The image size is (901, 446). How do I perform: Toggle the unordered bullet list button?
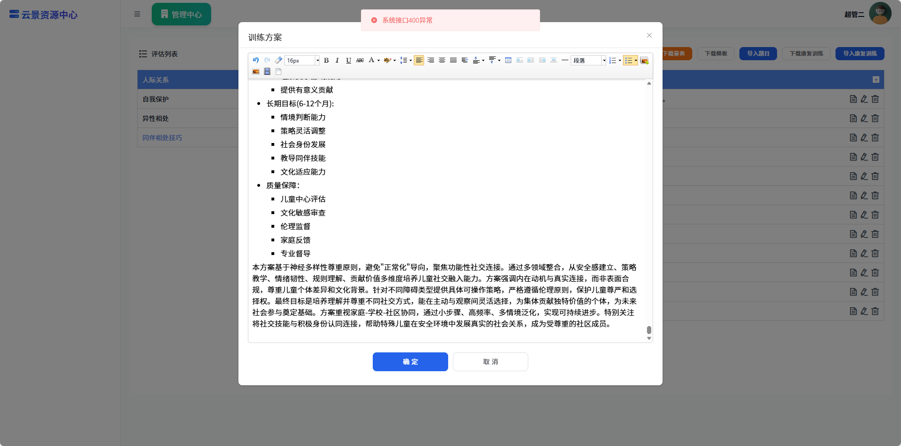tap(628, 60)
